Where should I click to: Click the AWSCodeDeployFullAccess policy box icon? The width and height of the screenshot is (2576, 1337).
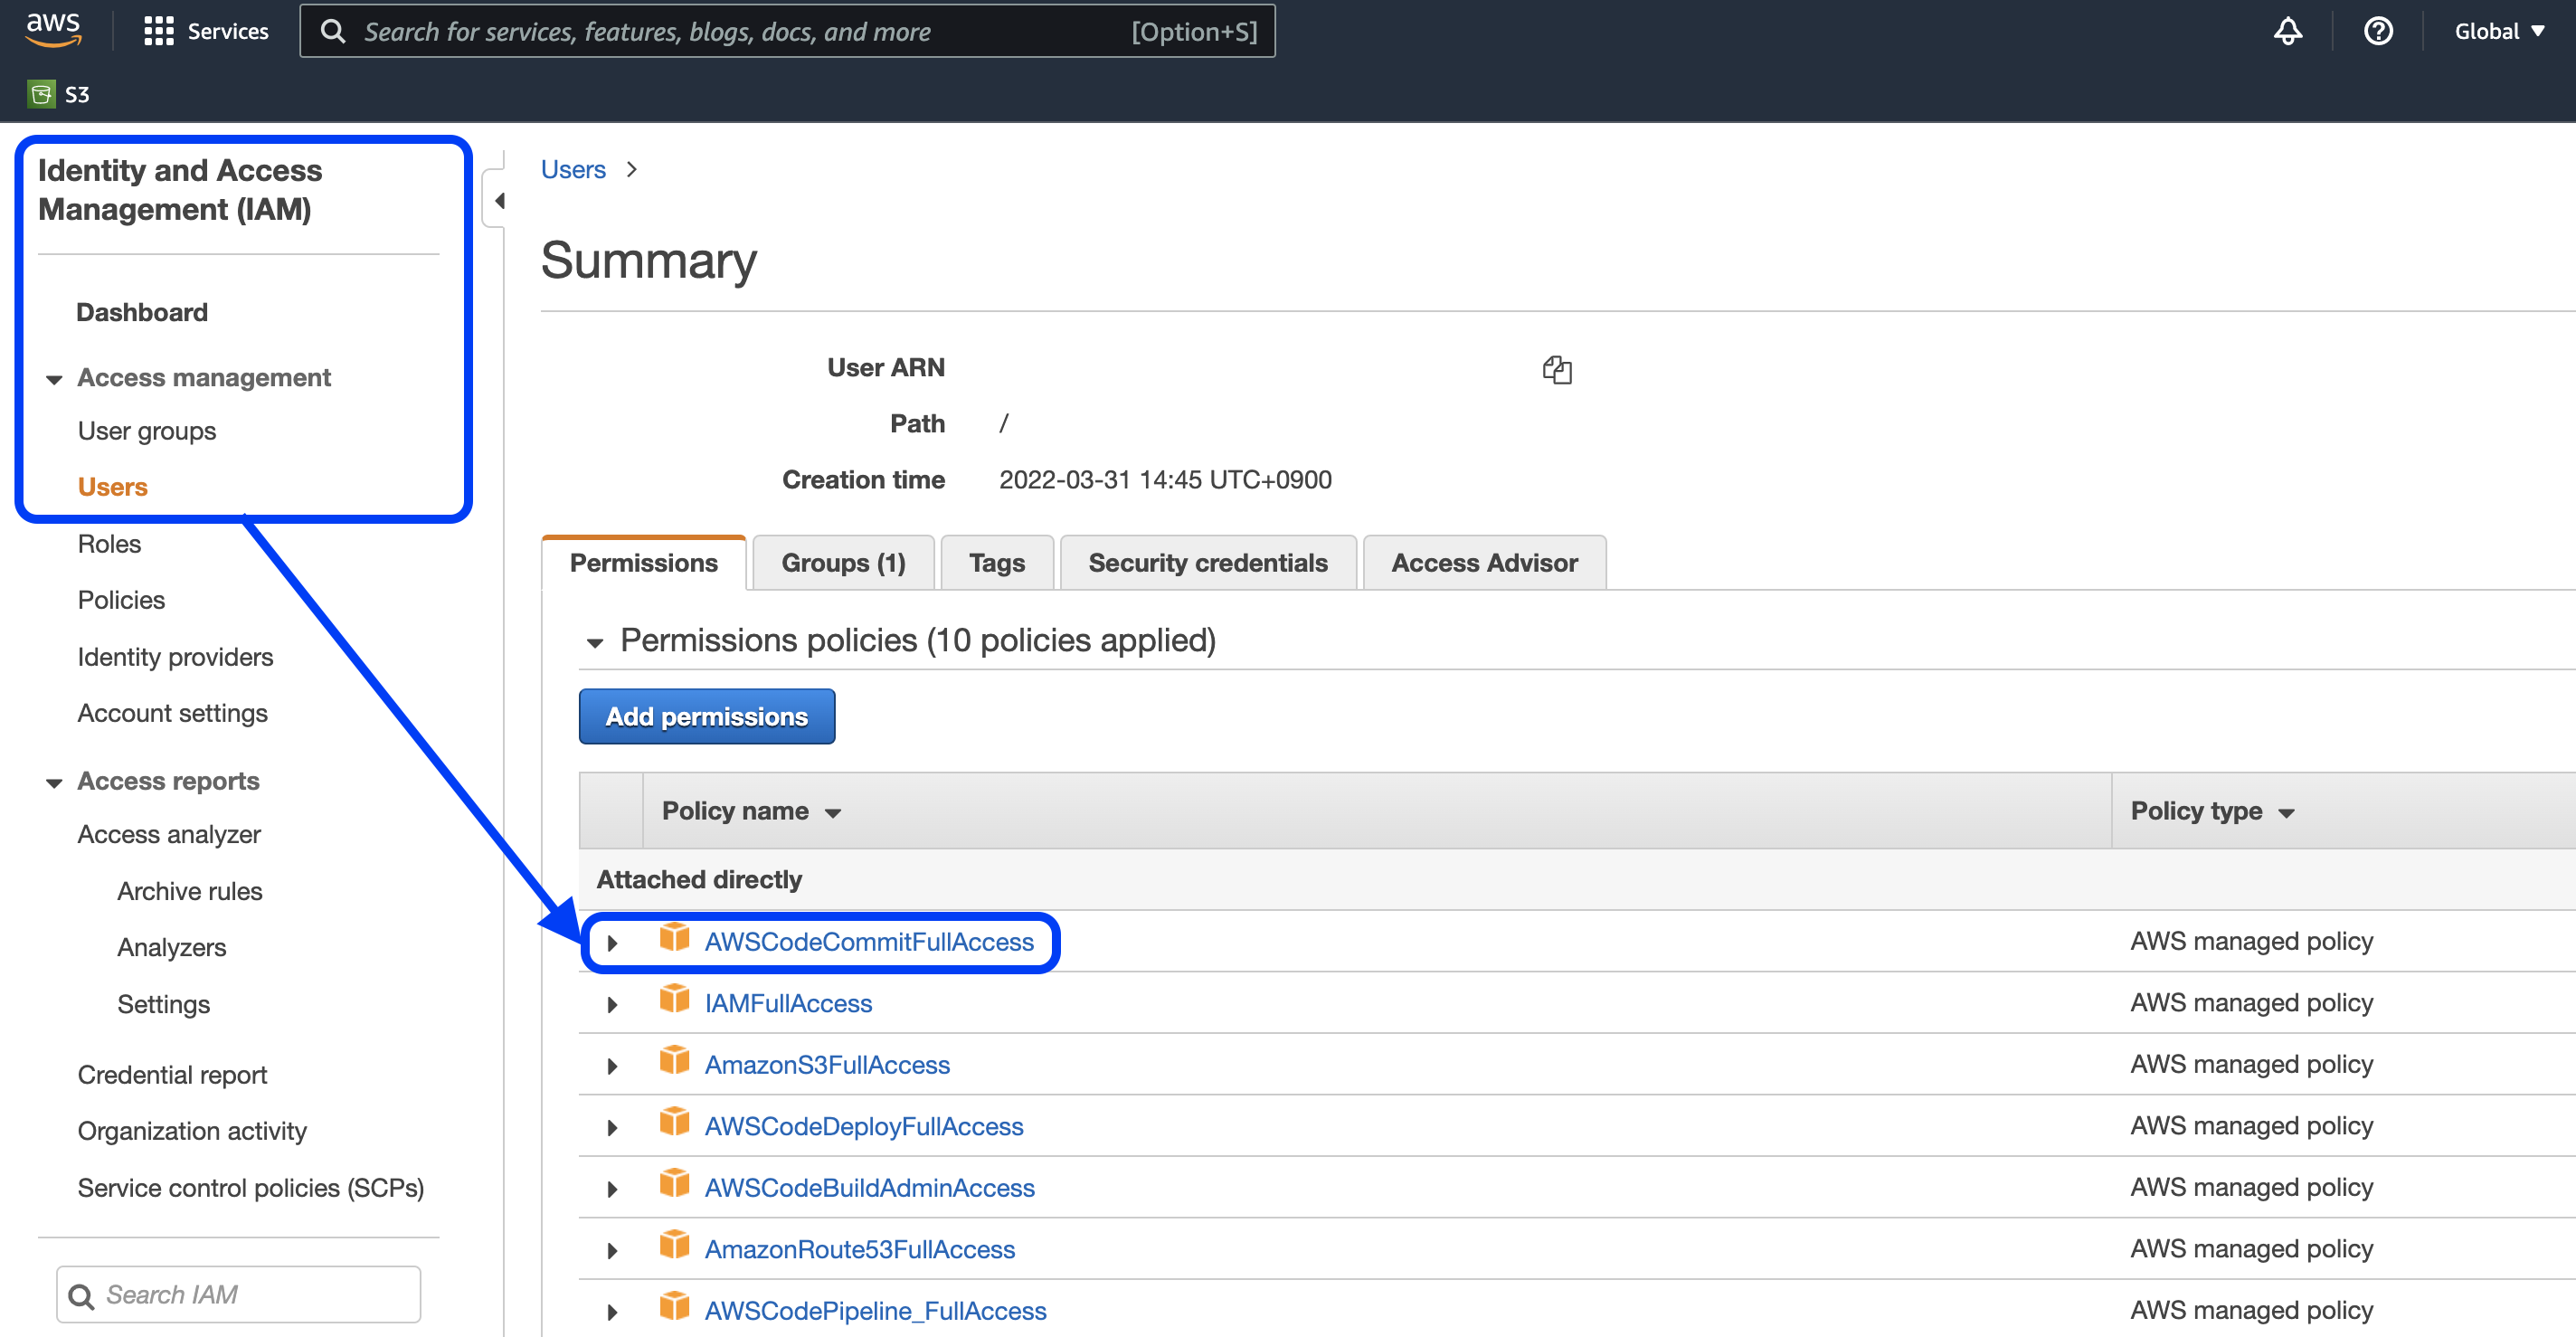tap(674, 1122)
